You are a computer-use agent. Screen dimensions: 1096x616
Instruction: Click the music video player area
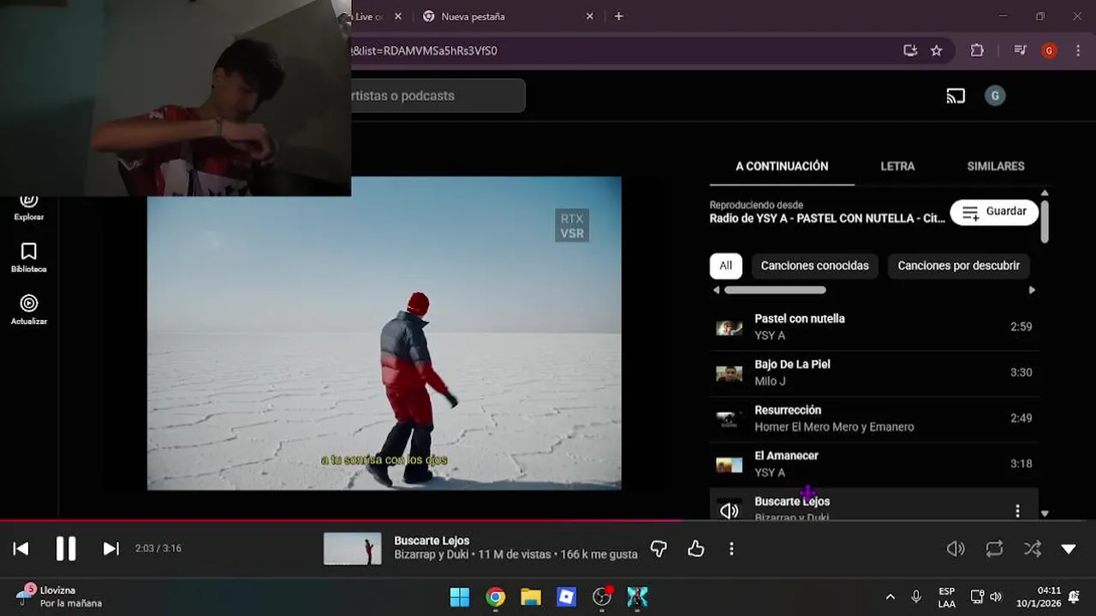384,334
